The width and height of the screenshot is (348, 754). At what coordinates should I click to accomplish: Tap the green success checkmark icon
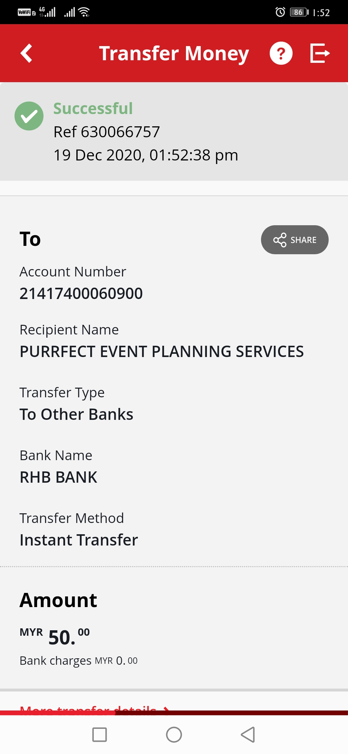[x=29, y=116]
